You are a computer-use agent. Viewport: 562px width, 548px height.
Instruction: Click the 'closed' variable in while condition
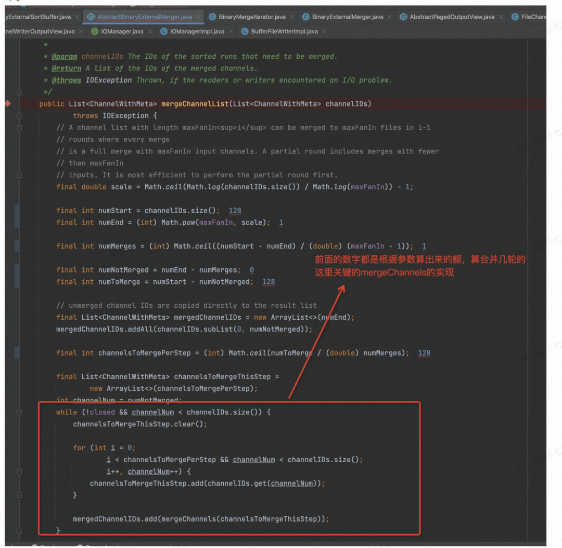(x=102, y=412)
